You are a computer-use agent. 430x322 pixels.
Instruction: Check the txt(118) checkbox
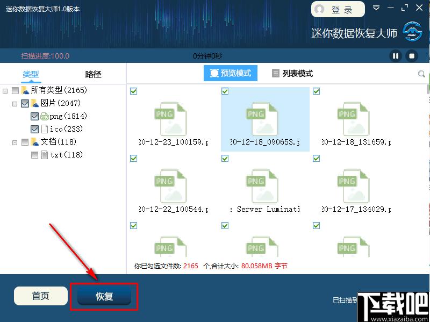point(34,155)
